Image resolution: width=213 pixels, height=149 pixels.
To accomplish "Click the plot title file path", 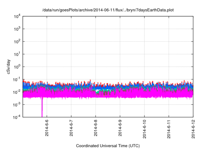I will pyautogui.click(x=108, y=10).
